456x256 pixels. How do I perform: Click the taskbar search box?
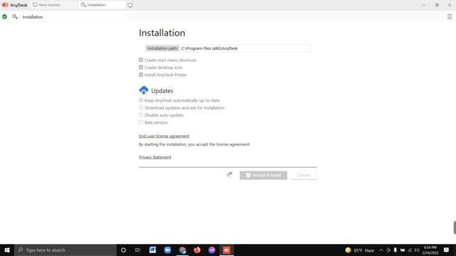tap(66, 250)
